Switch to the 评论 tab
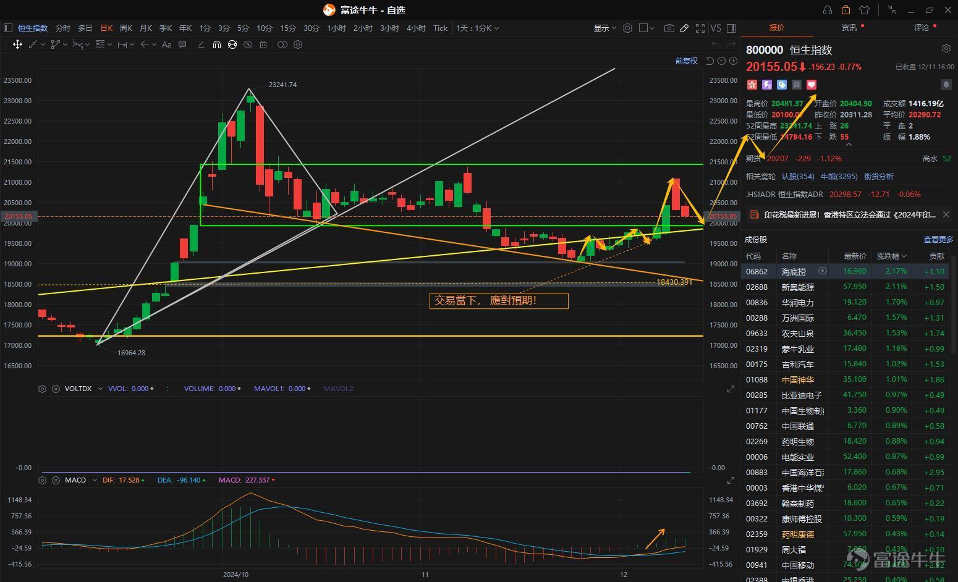This screenshot has height=582, width=958. coord(922,28)
